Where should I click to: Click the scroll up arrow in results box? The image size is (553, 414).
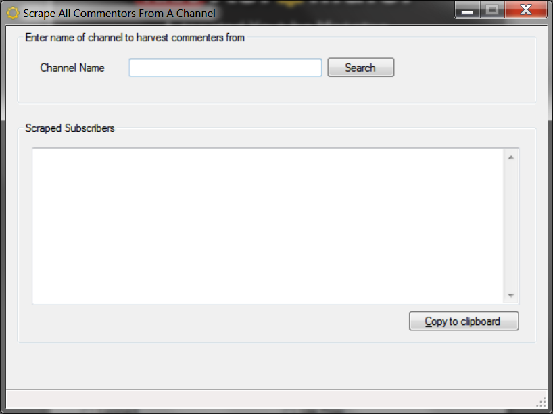510,157
